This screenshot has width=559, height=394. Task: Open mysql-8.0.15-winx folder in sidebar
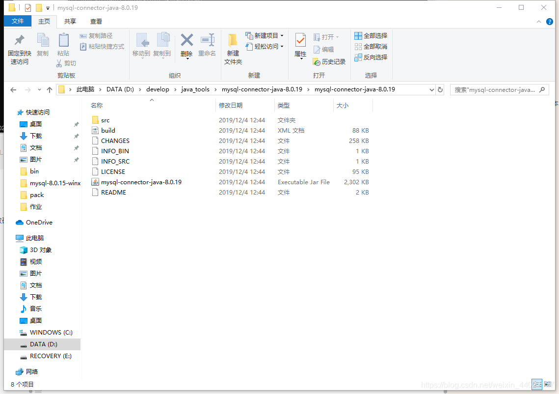point(55,183)
